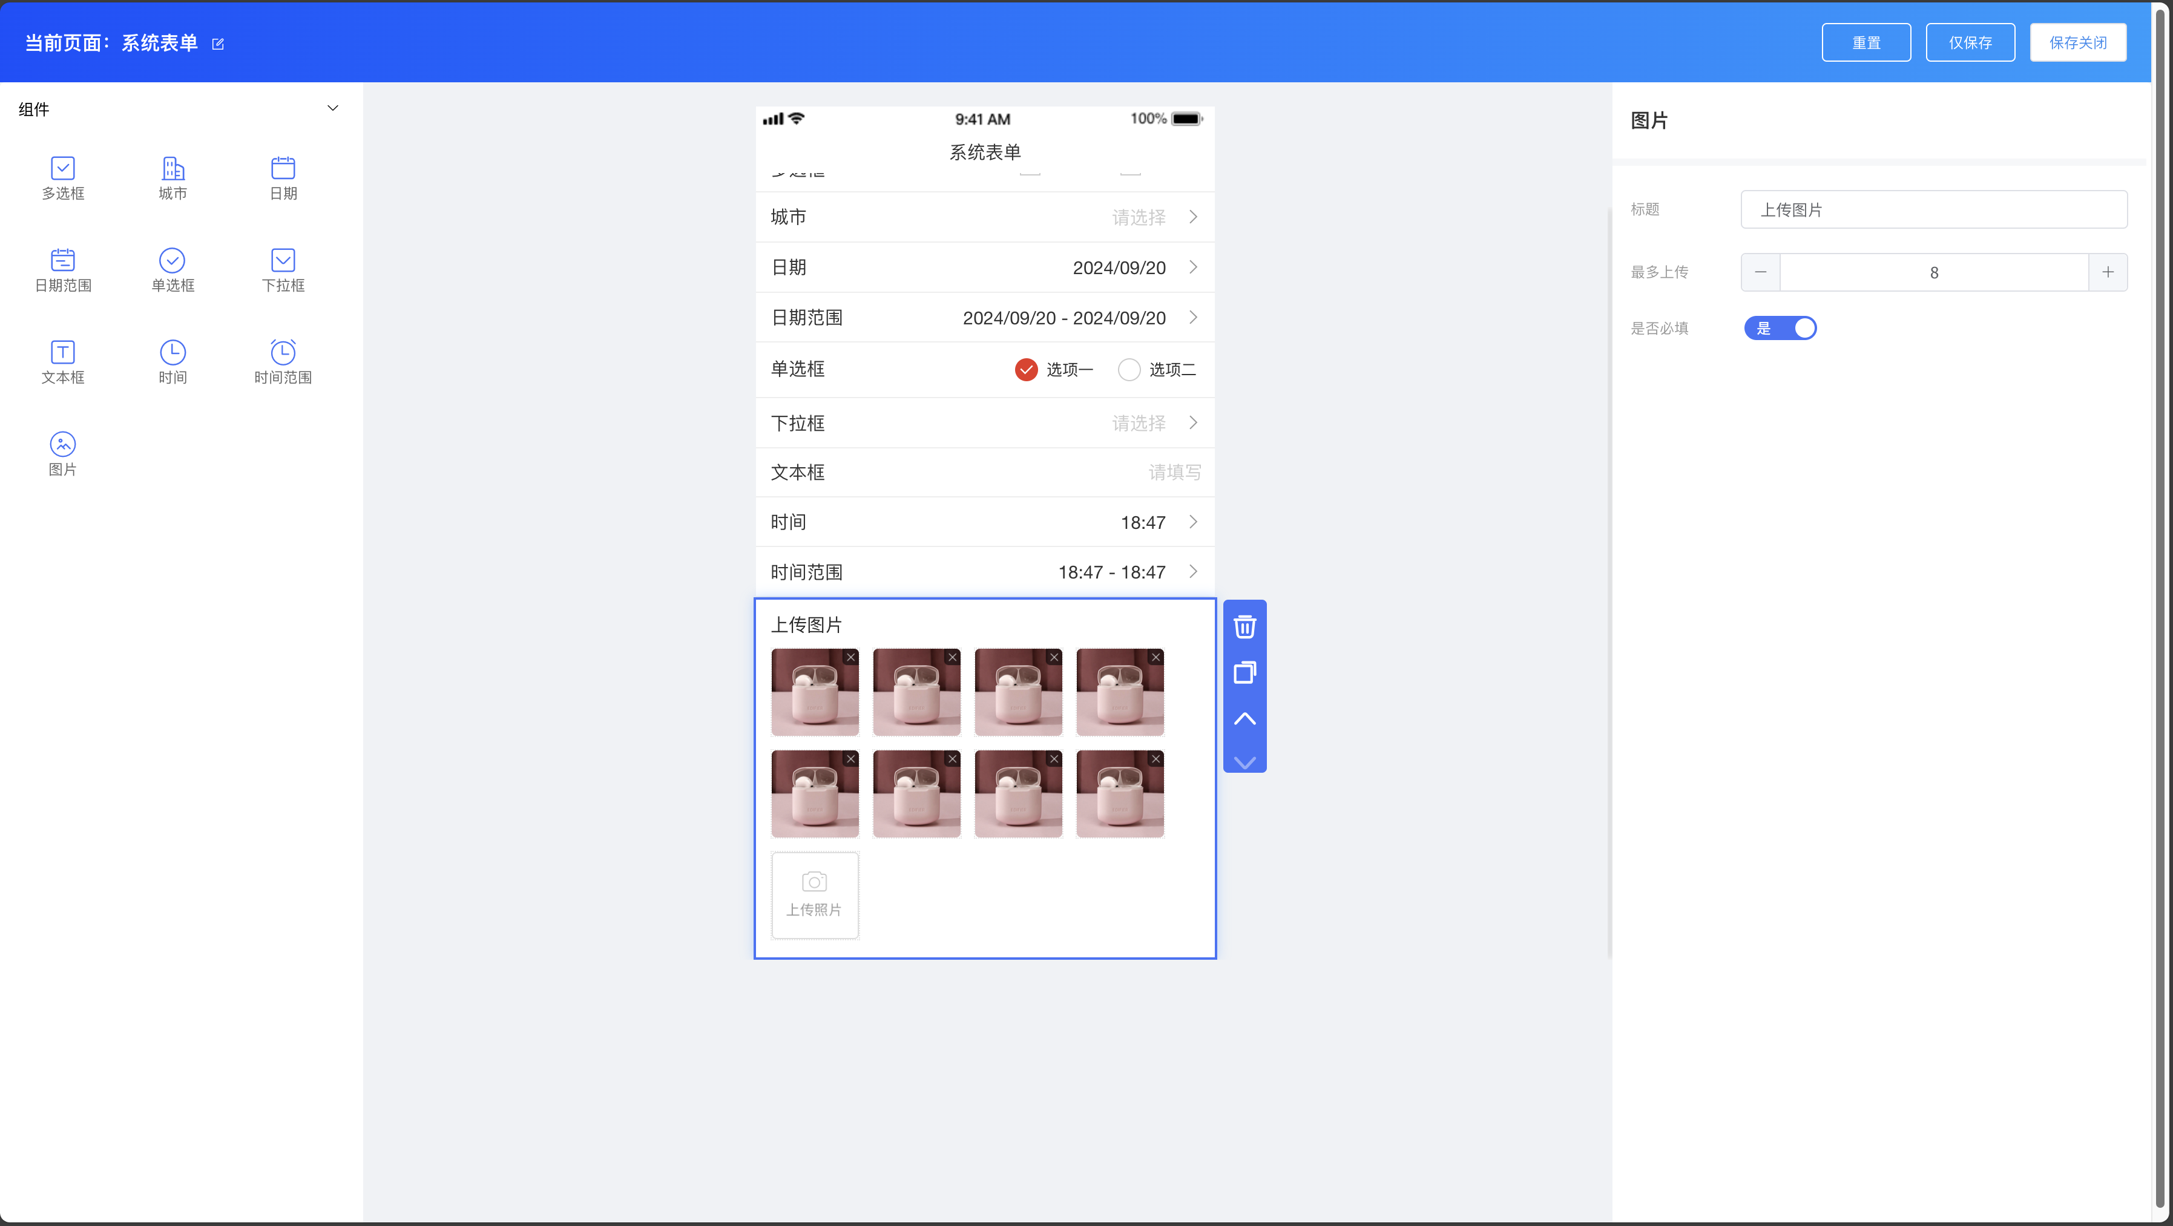The height and width of the screenshot is (1226, 2173).
Task: Remove the first uploaded image thumbnail
Action: tap(850, 657)
